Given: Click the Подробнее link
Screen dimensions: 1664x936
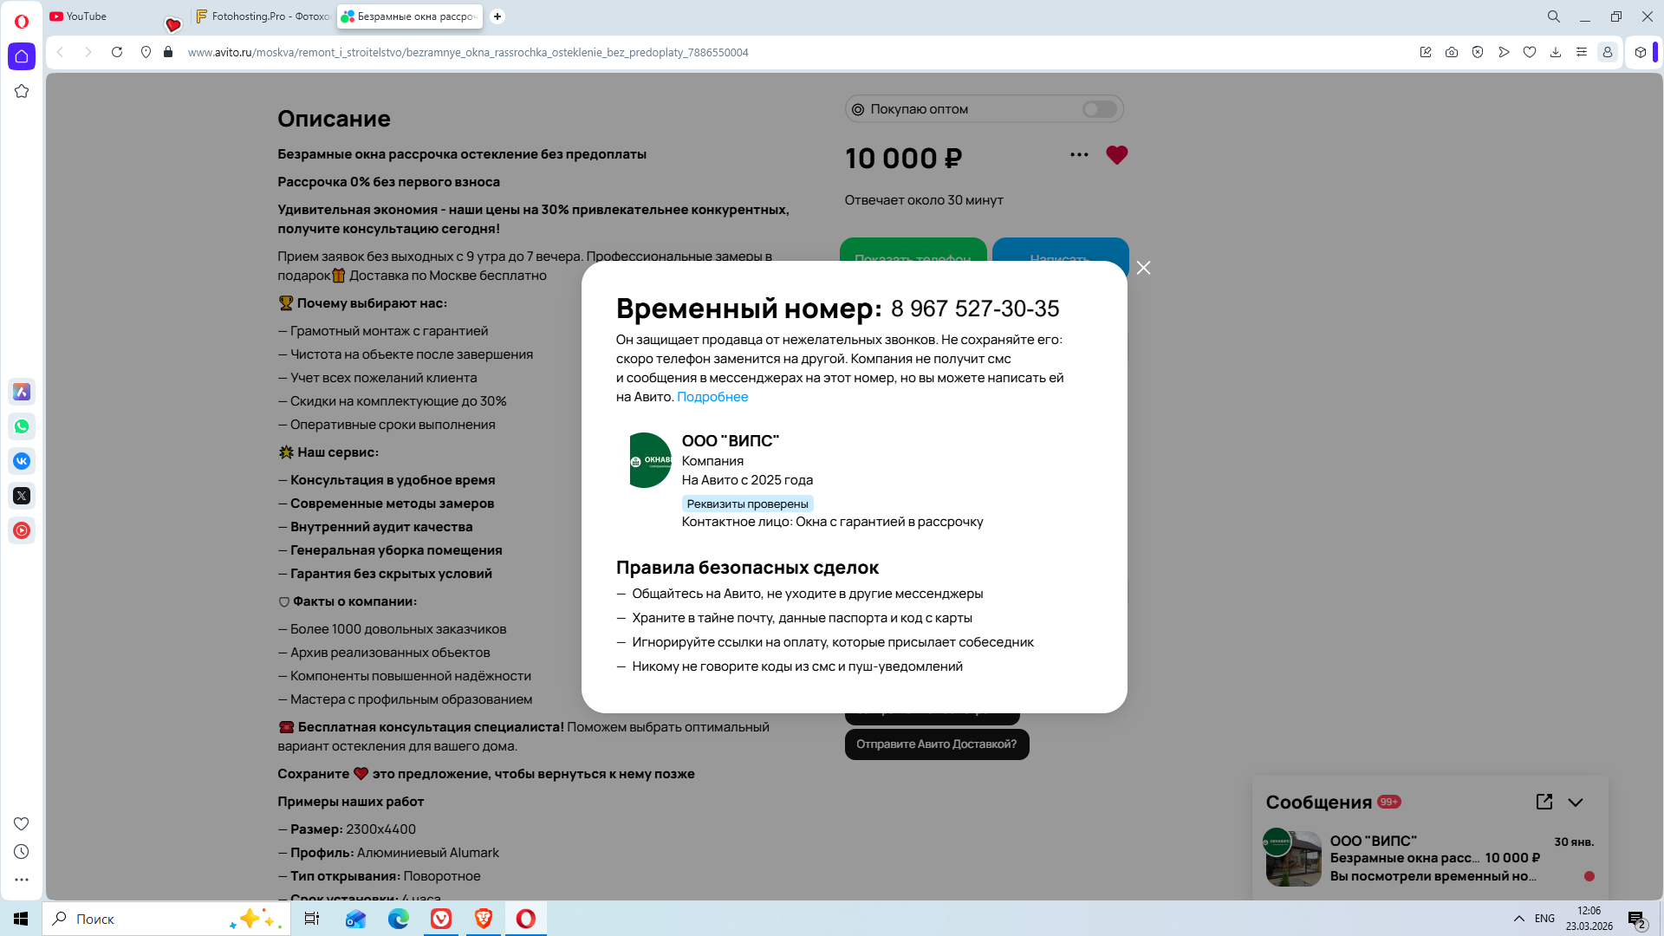Looking at the screenshot, I should tap(712, 397).
